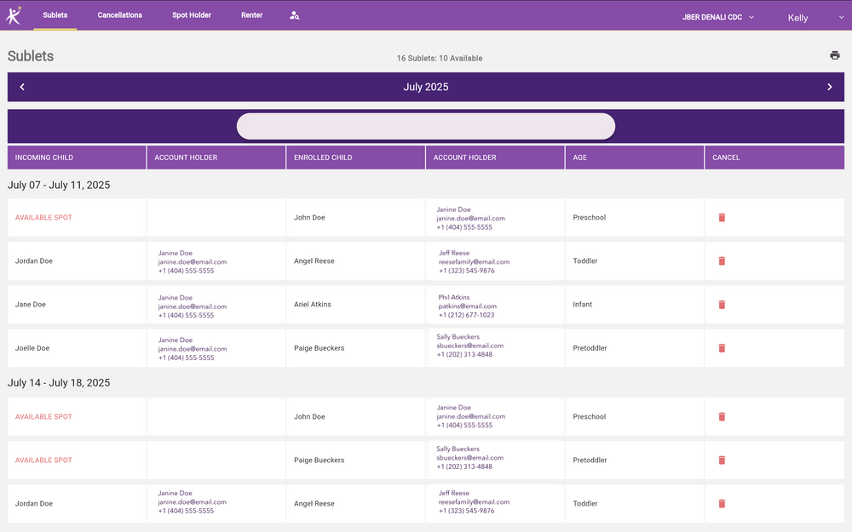Screen dimensions: 852x532
Task: Click the next month chevron arrow
Action: 829,86
